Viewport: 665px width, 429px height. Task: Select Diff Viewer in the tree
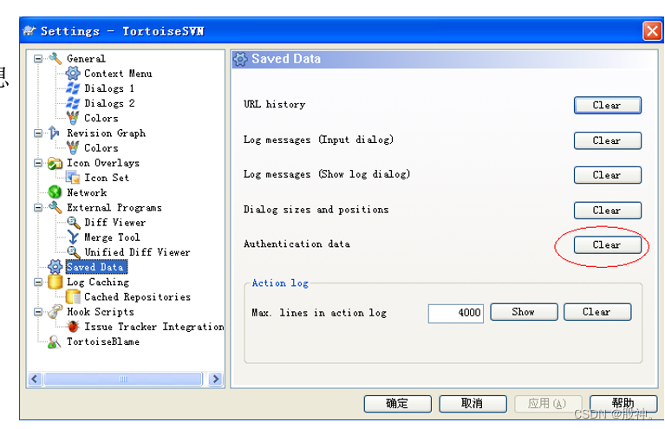click(115, 223)
